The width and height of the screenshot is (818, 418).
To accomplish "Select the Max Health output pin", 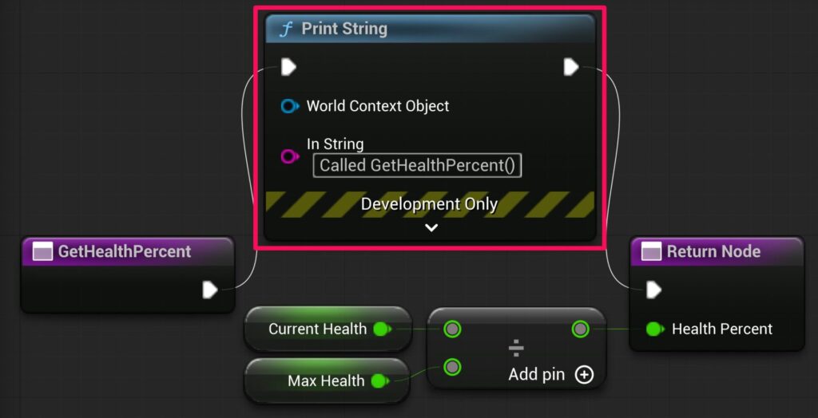I will [380, 381].
